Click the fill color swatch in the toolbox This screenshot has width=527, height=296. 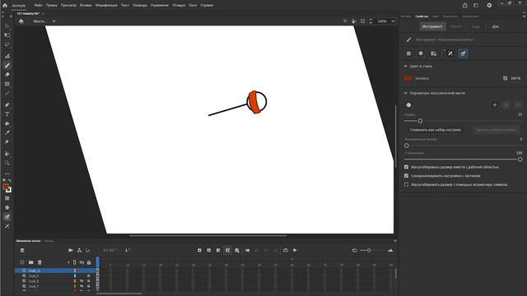(6, 187)
